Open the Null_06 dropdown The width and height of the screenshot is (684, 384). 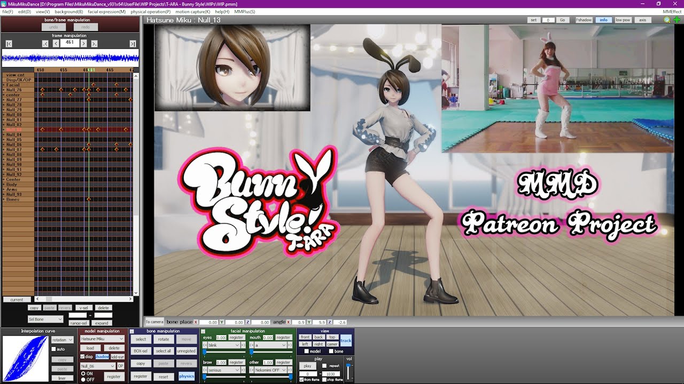click(98, 366)
